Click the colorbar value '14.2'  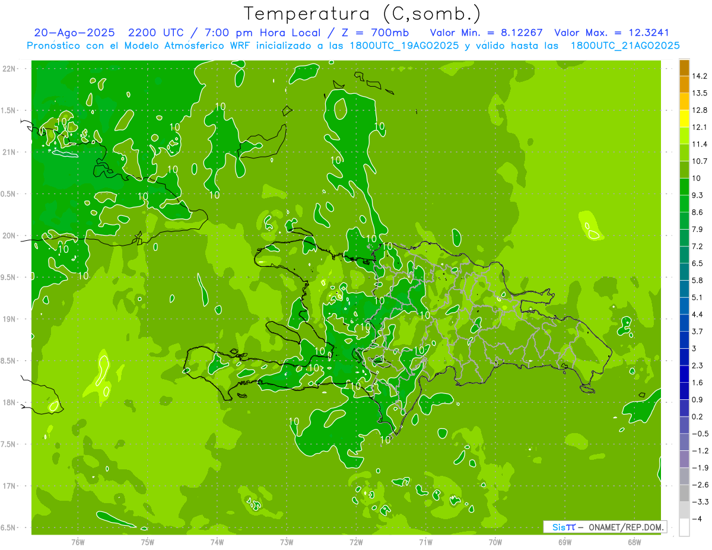pos(700,76)
